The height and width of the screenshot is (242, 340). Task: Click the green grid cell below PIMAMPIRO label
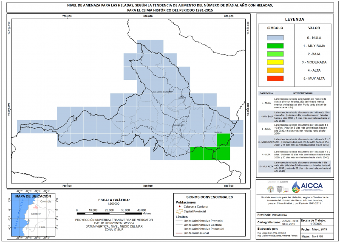(x=224, y=140)
